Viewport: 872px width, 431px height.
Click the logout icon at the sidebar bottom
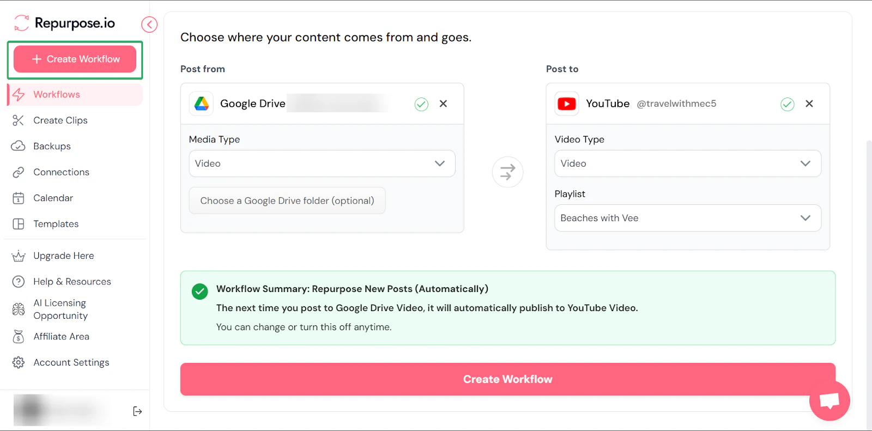click(x=137, y=411)
